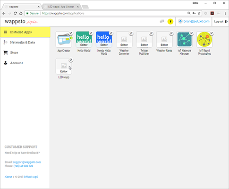Click the browser back arrow
This screenshot has width=229, height=189.
(4, 13)
